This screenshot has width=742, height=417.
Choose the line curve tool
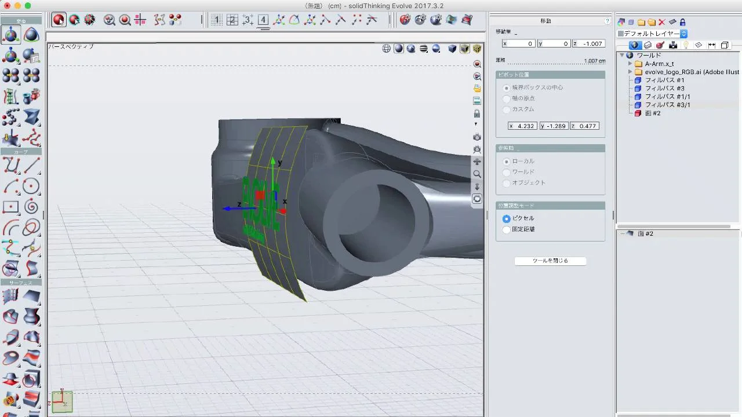pos(31,166)
